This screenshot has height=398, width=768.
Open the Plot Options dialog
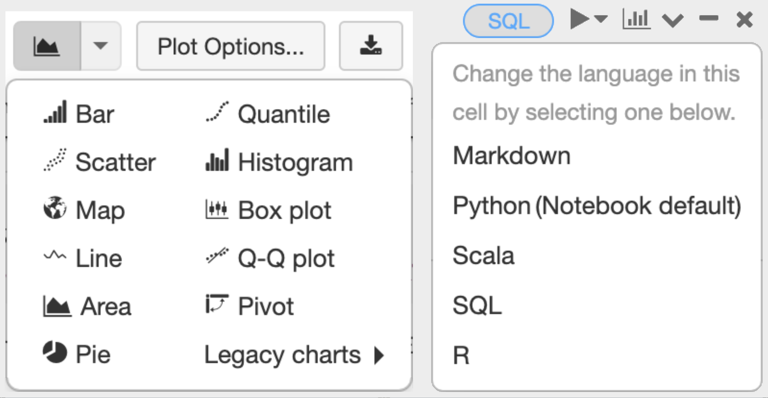230,46
